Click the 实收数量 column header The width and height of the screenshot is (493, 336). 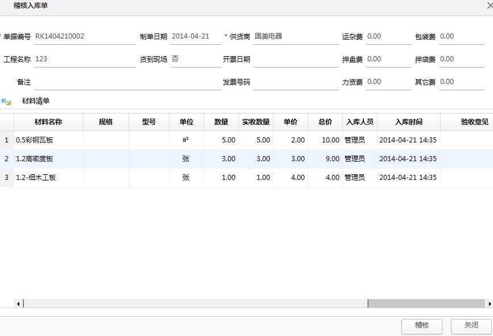click(x=255, y=122)
